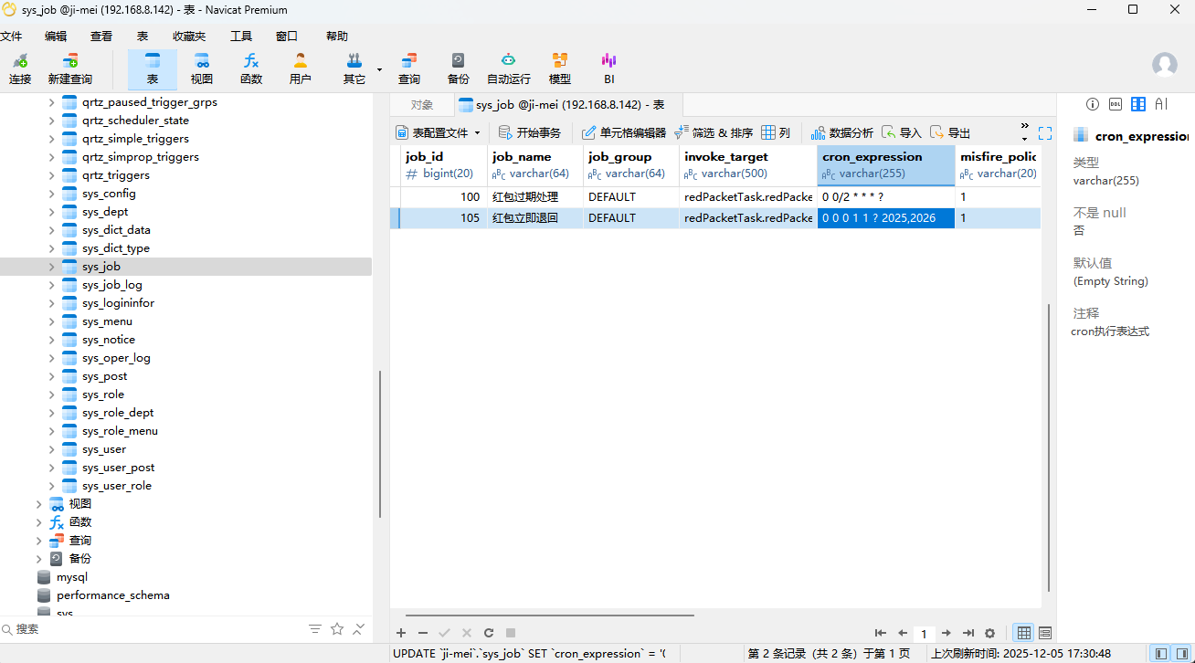Click the user avatar icon
Image resolution: width=1195 pixels, height=663 pixels.
click(x=1164, y=65)
